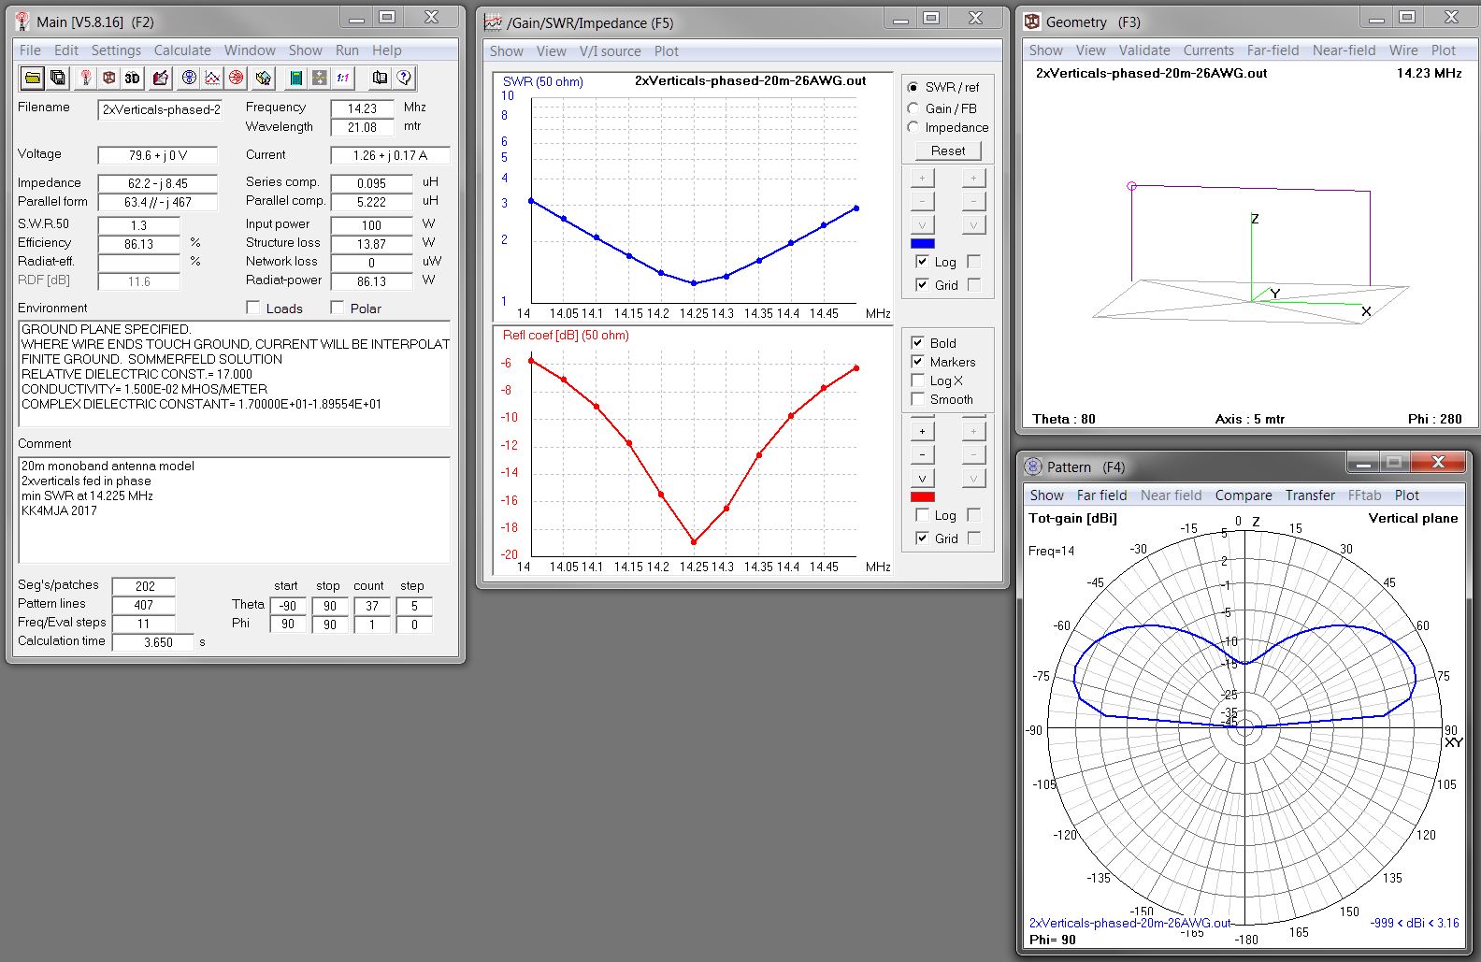Open the V/I source menu
The width and height of the screenshot is (1481, 962).
click(610, 51)
